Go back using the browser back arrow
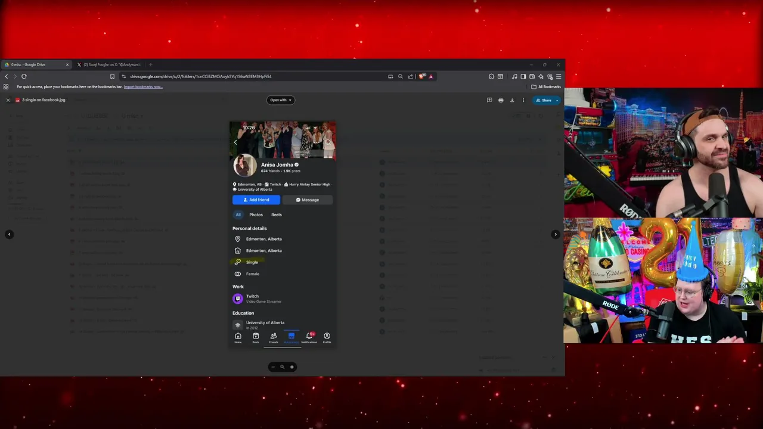Viewport: 763px width, 429px height. click(7, 76)
